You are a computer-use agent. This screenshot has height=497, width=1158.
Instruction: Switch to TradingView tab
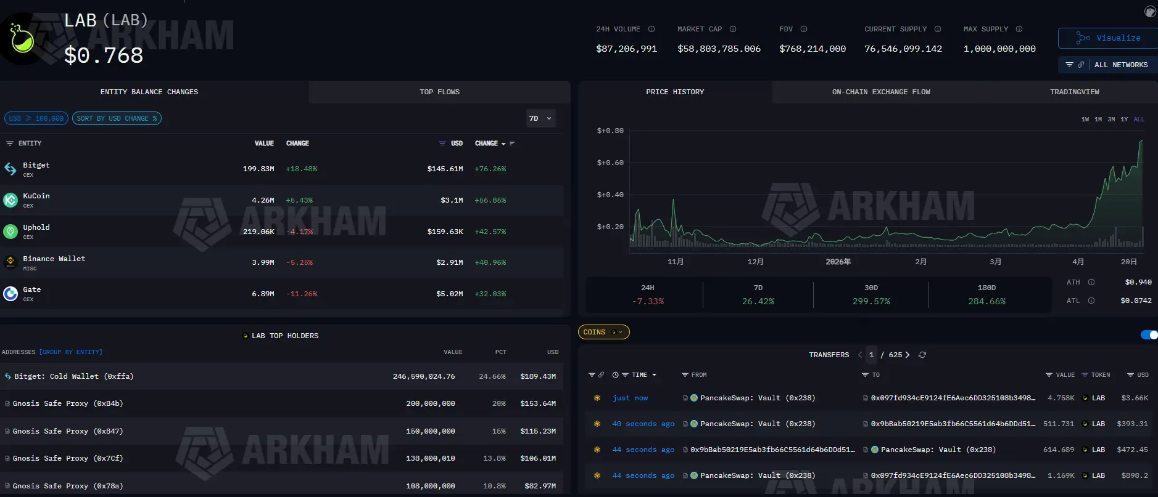click(x=1074, y=92)
